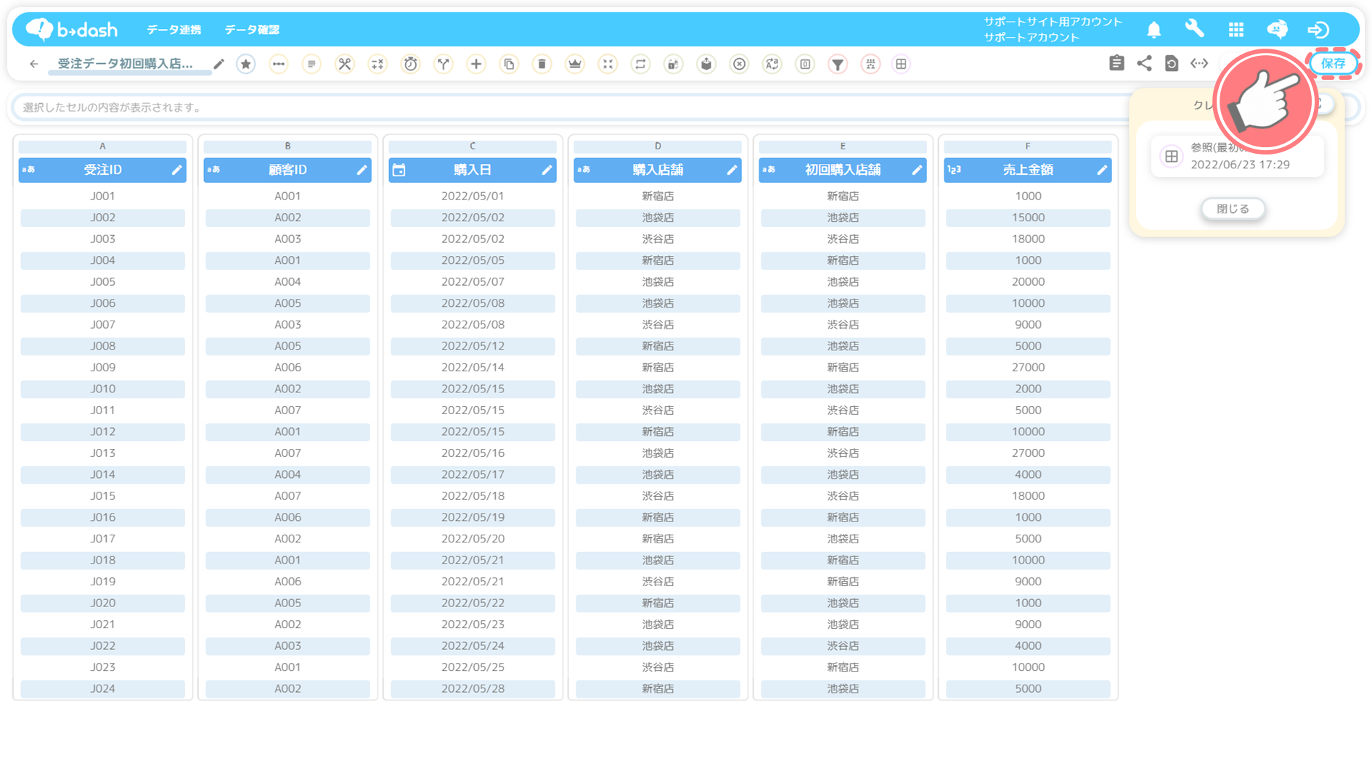Image resolution: width=1372 pixels, height=771 pixels.
Task: Click the collapse arrows toolbar icon
Action: (608, 64)
